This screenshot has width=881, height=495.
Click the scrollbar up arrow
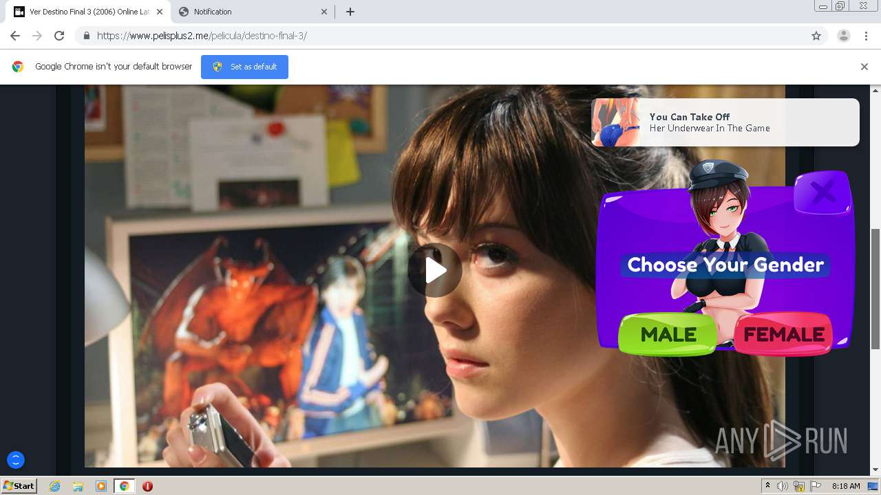(x=875, y=90)
